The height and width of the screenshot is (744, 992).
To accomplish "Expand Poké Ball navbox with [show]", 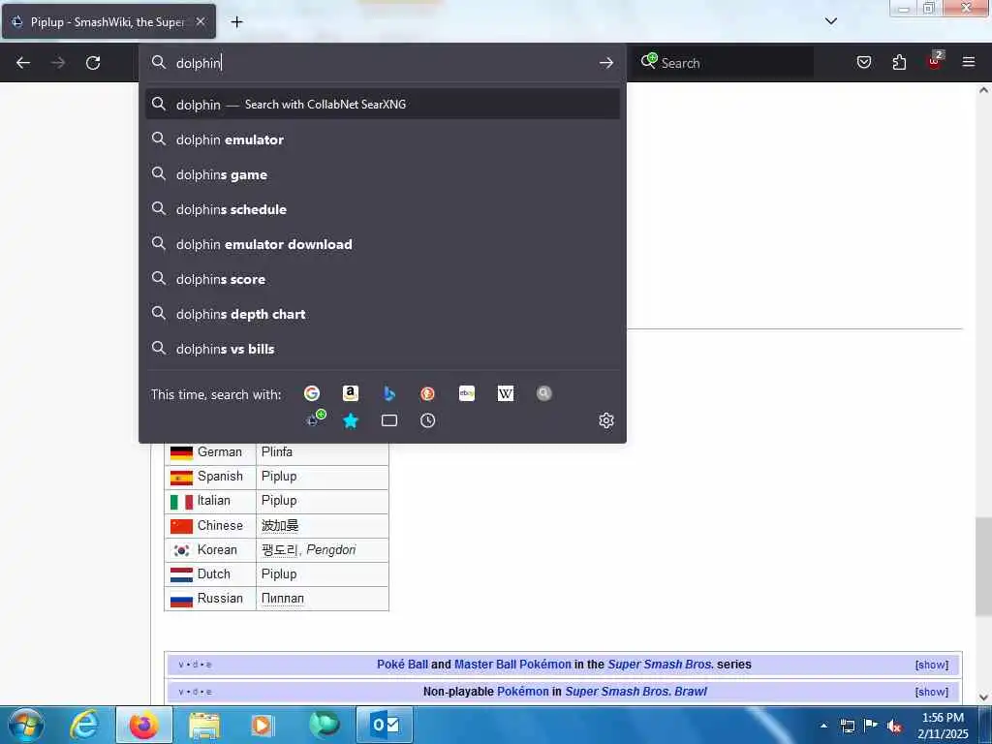I will click(x=931, y=665).
